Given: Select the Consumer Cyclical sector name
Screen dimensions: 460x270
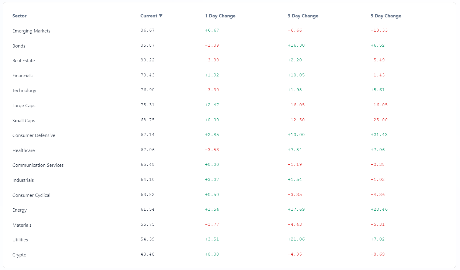Looking at the screenshot, I should [31, 195].
